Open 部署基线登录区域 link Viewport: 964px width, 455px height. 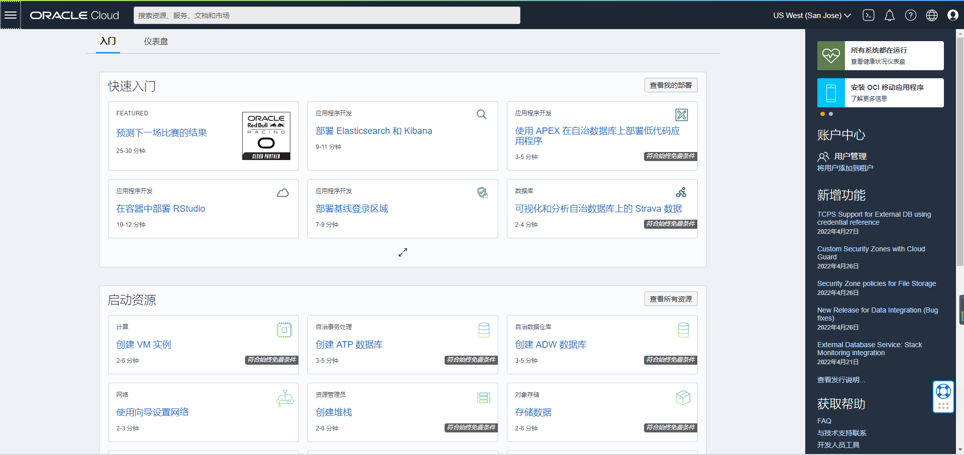click(352, 209)
